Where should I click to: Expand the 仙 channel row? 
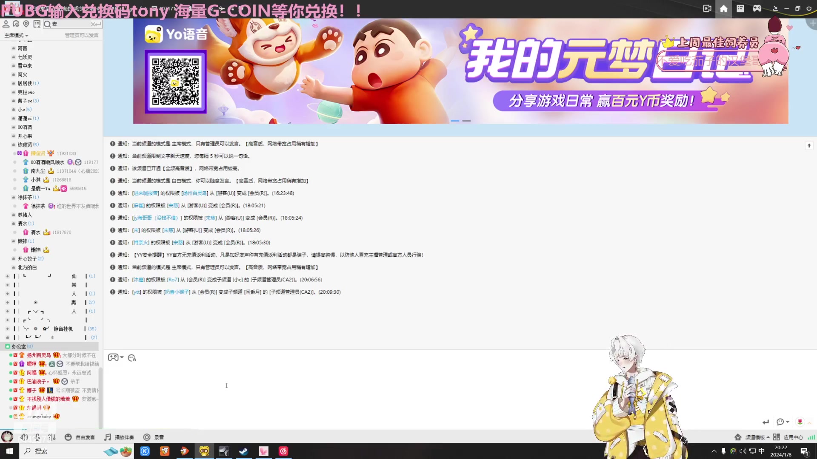pyautogui.click(x=7, y=276)
